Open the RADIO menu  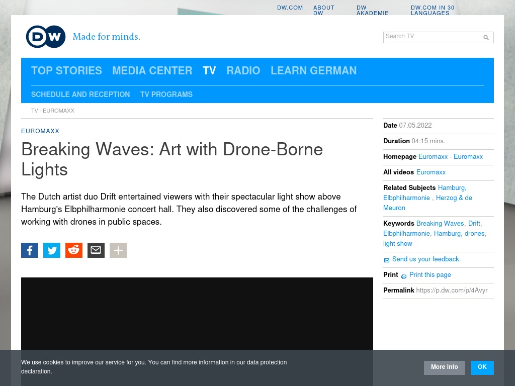pos(243,70)
